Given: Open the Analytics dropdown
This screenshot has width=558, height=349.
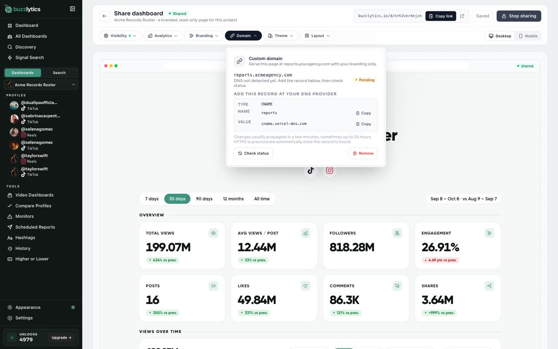Looking at the screenshot, I should 163,36.
